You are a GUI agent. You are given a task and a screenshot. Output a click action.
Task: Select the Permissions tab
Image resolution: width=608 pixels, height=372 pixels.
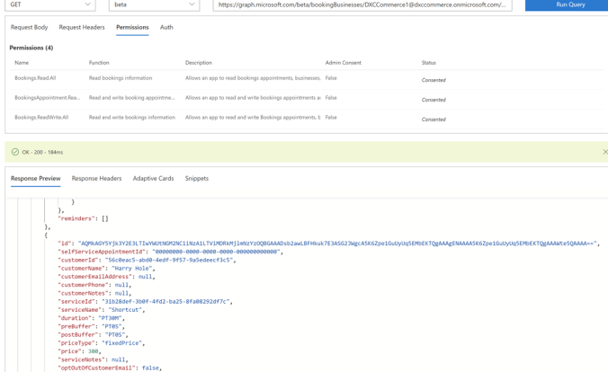(x=132, y=27)
